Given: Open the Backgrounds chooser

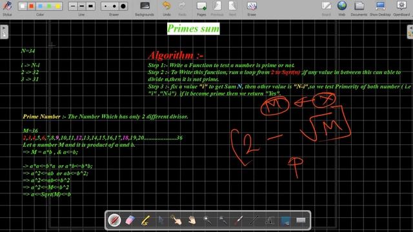Looking at the screenshot, I should click(x=145, y=8).
